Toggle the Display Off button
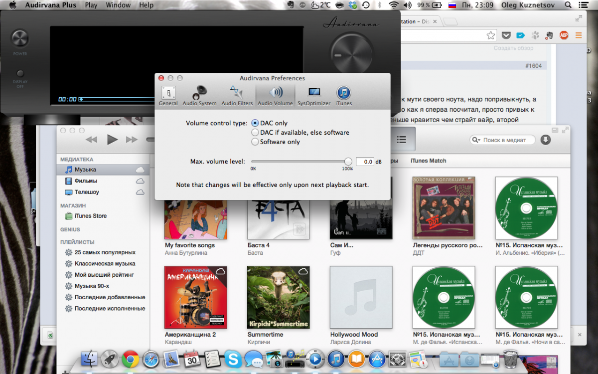Viewport: 598px width, 374px height. (20, 74)
